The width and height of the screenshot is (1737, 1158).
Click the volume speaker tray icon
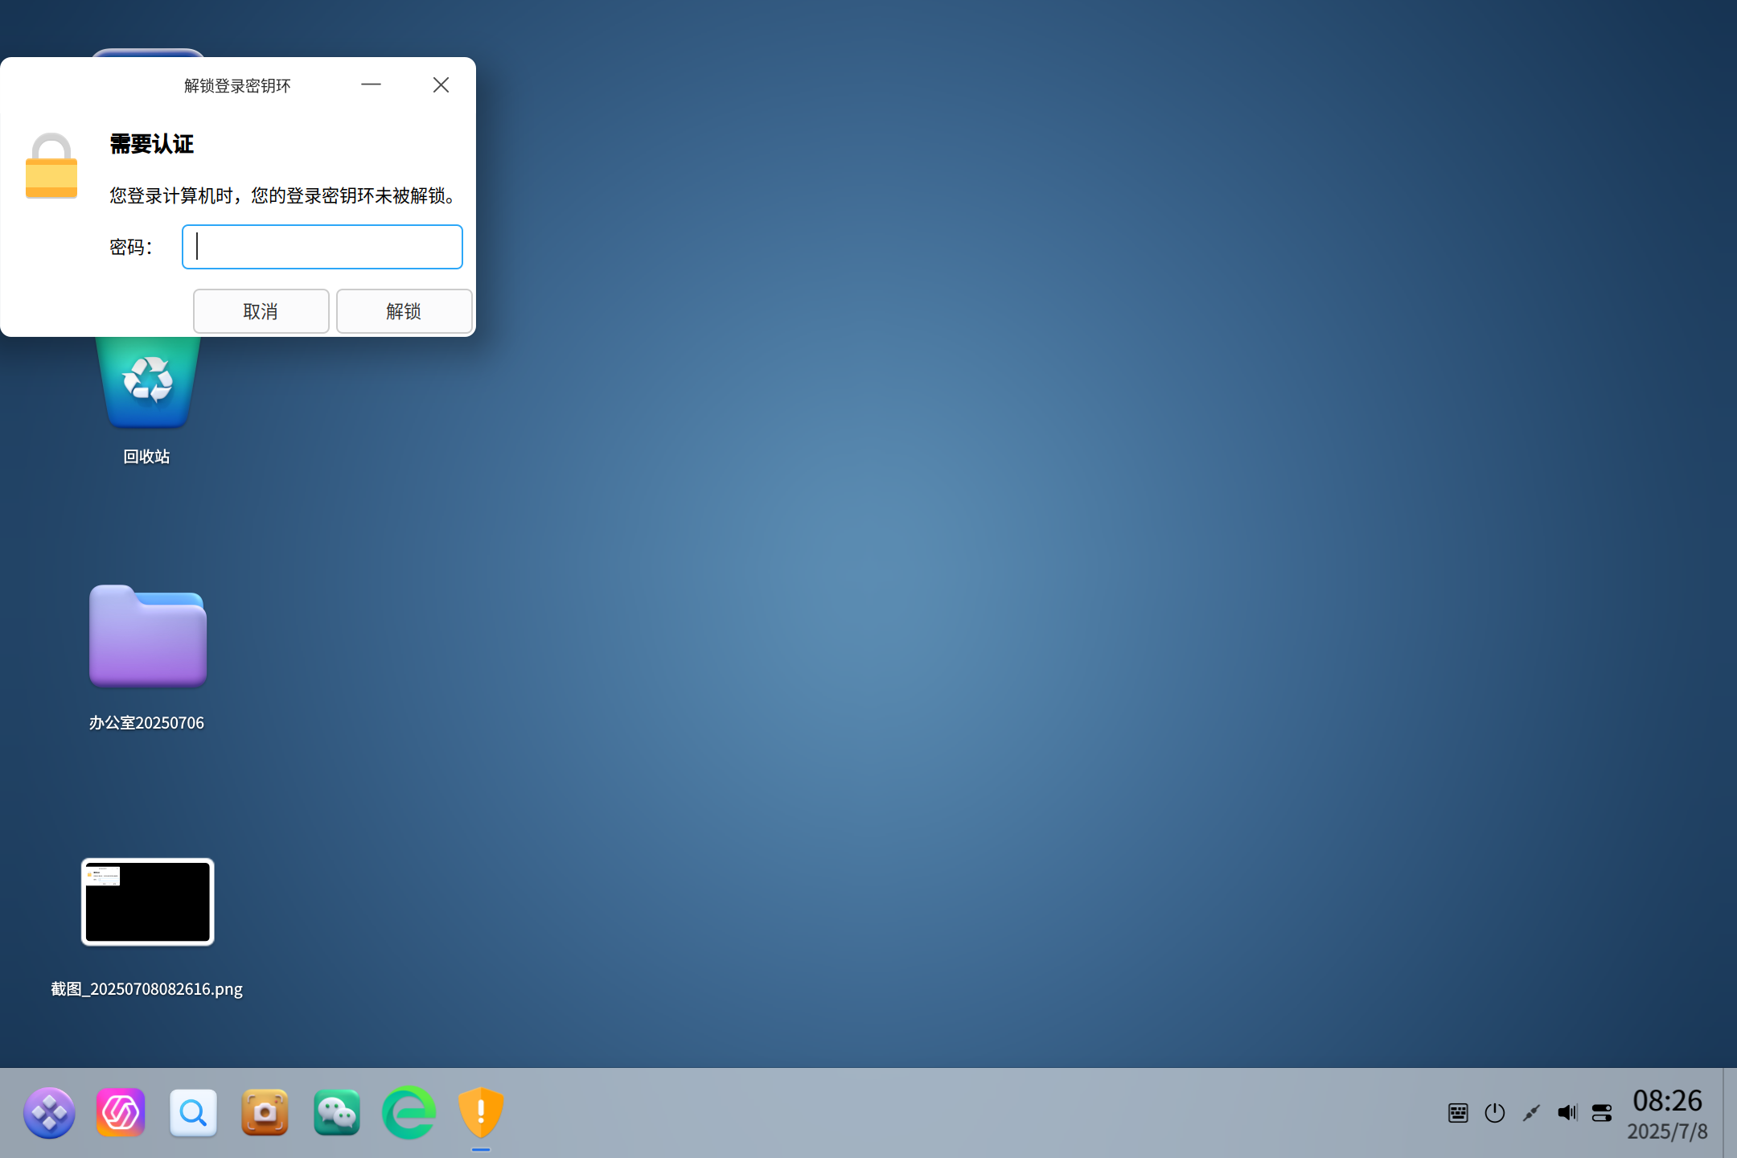pyautogui.click(x=1567, y=1113)
